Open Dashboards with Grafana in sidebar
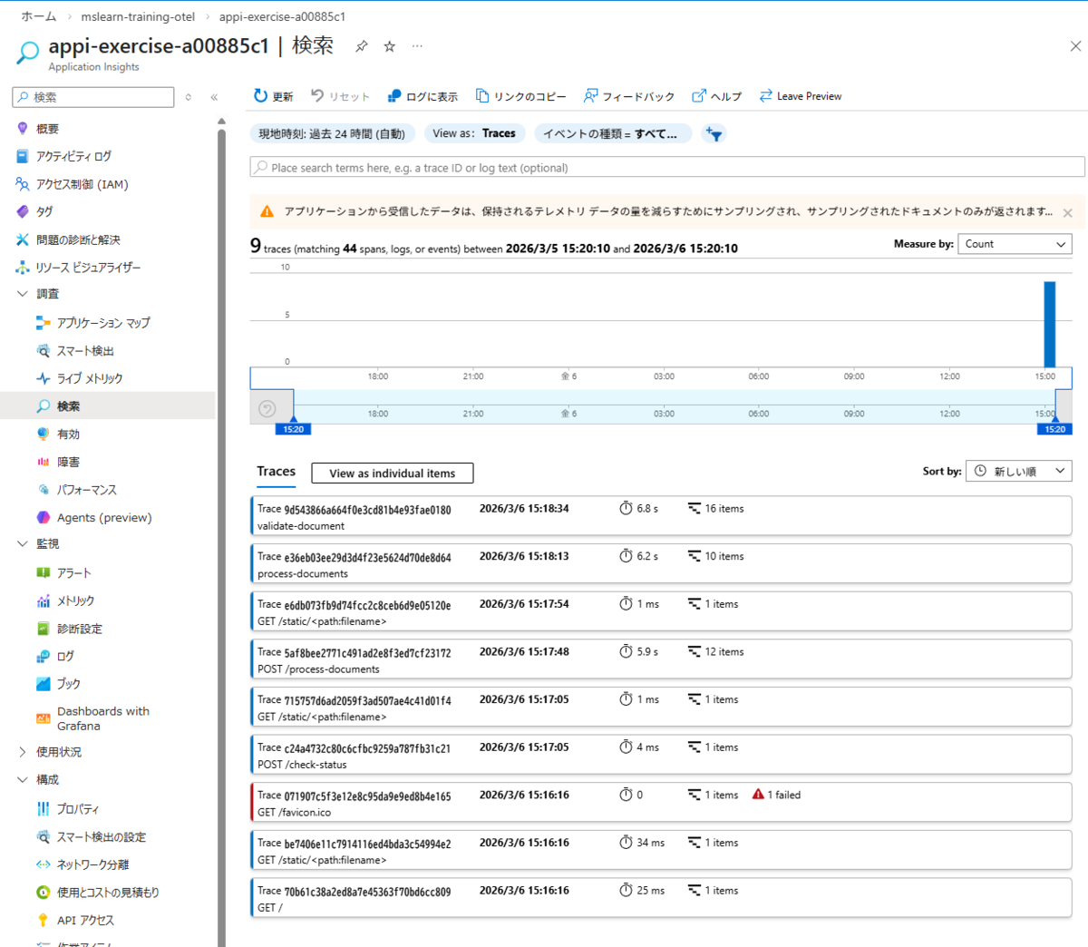 point(102,718)
